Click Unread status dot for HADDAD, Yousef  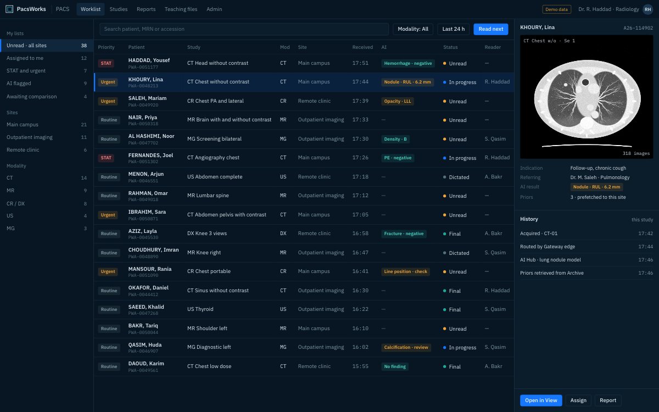[445, 64]
